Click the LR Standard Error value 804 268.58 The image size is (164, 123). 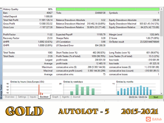coord(100,45)
